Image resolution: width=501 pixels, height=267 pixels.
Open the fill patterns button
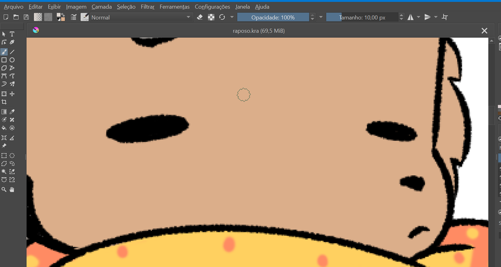pyautogui.click(x=48, y=17)
